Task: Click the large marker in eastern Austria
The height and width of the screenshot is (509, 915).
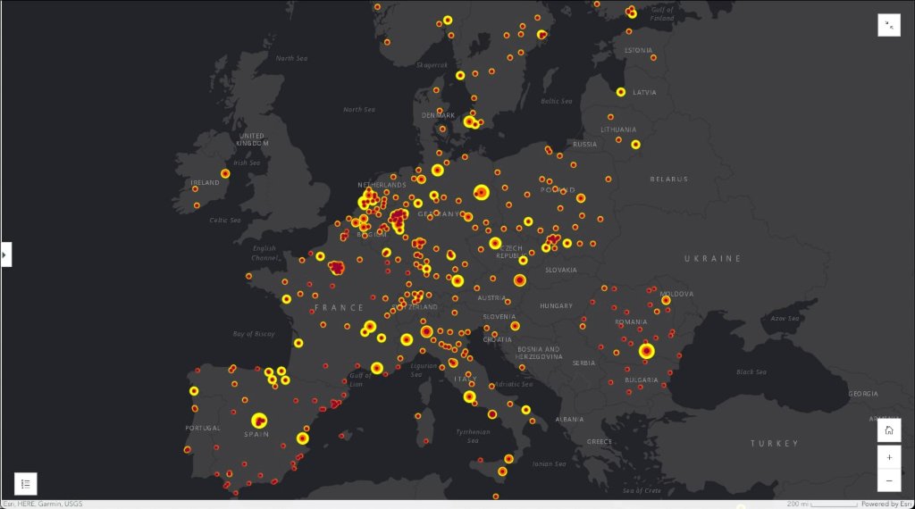Action: click(519, 280)
